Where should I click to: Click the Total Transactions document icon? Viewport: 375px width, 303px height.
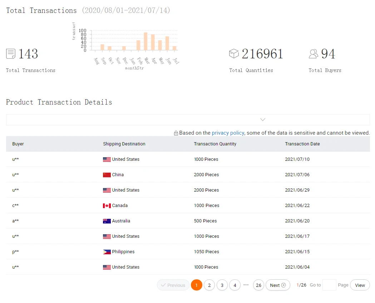point(11,54)
